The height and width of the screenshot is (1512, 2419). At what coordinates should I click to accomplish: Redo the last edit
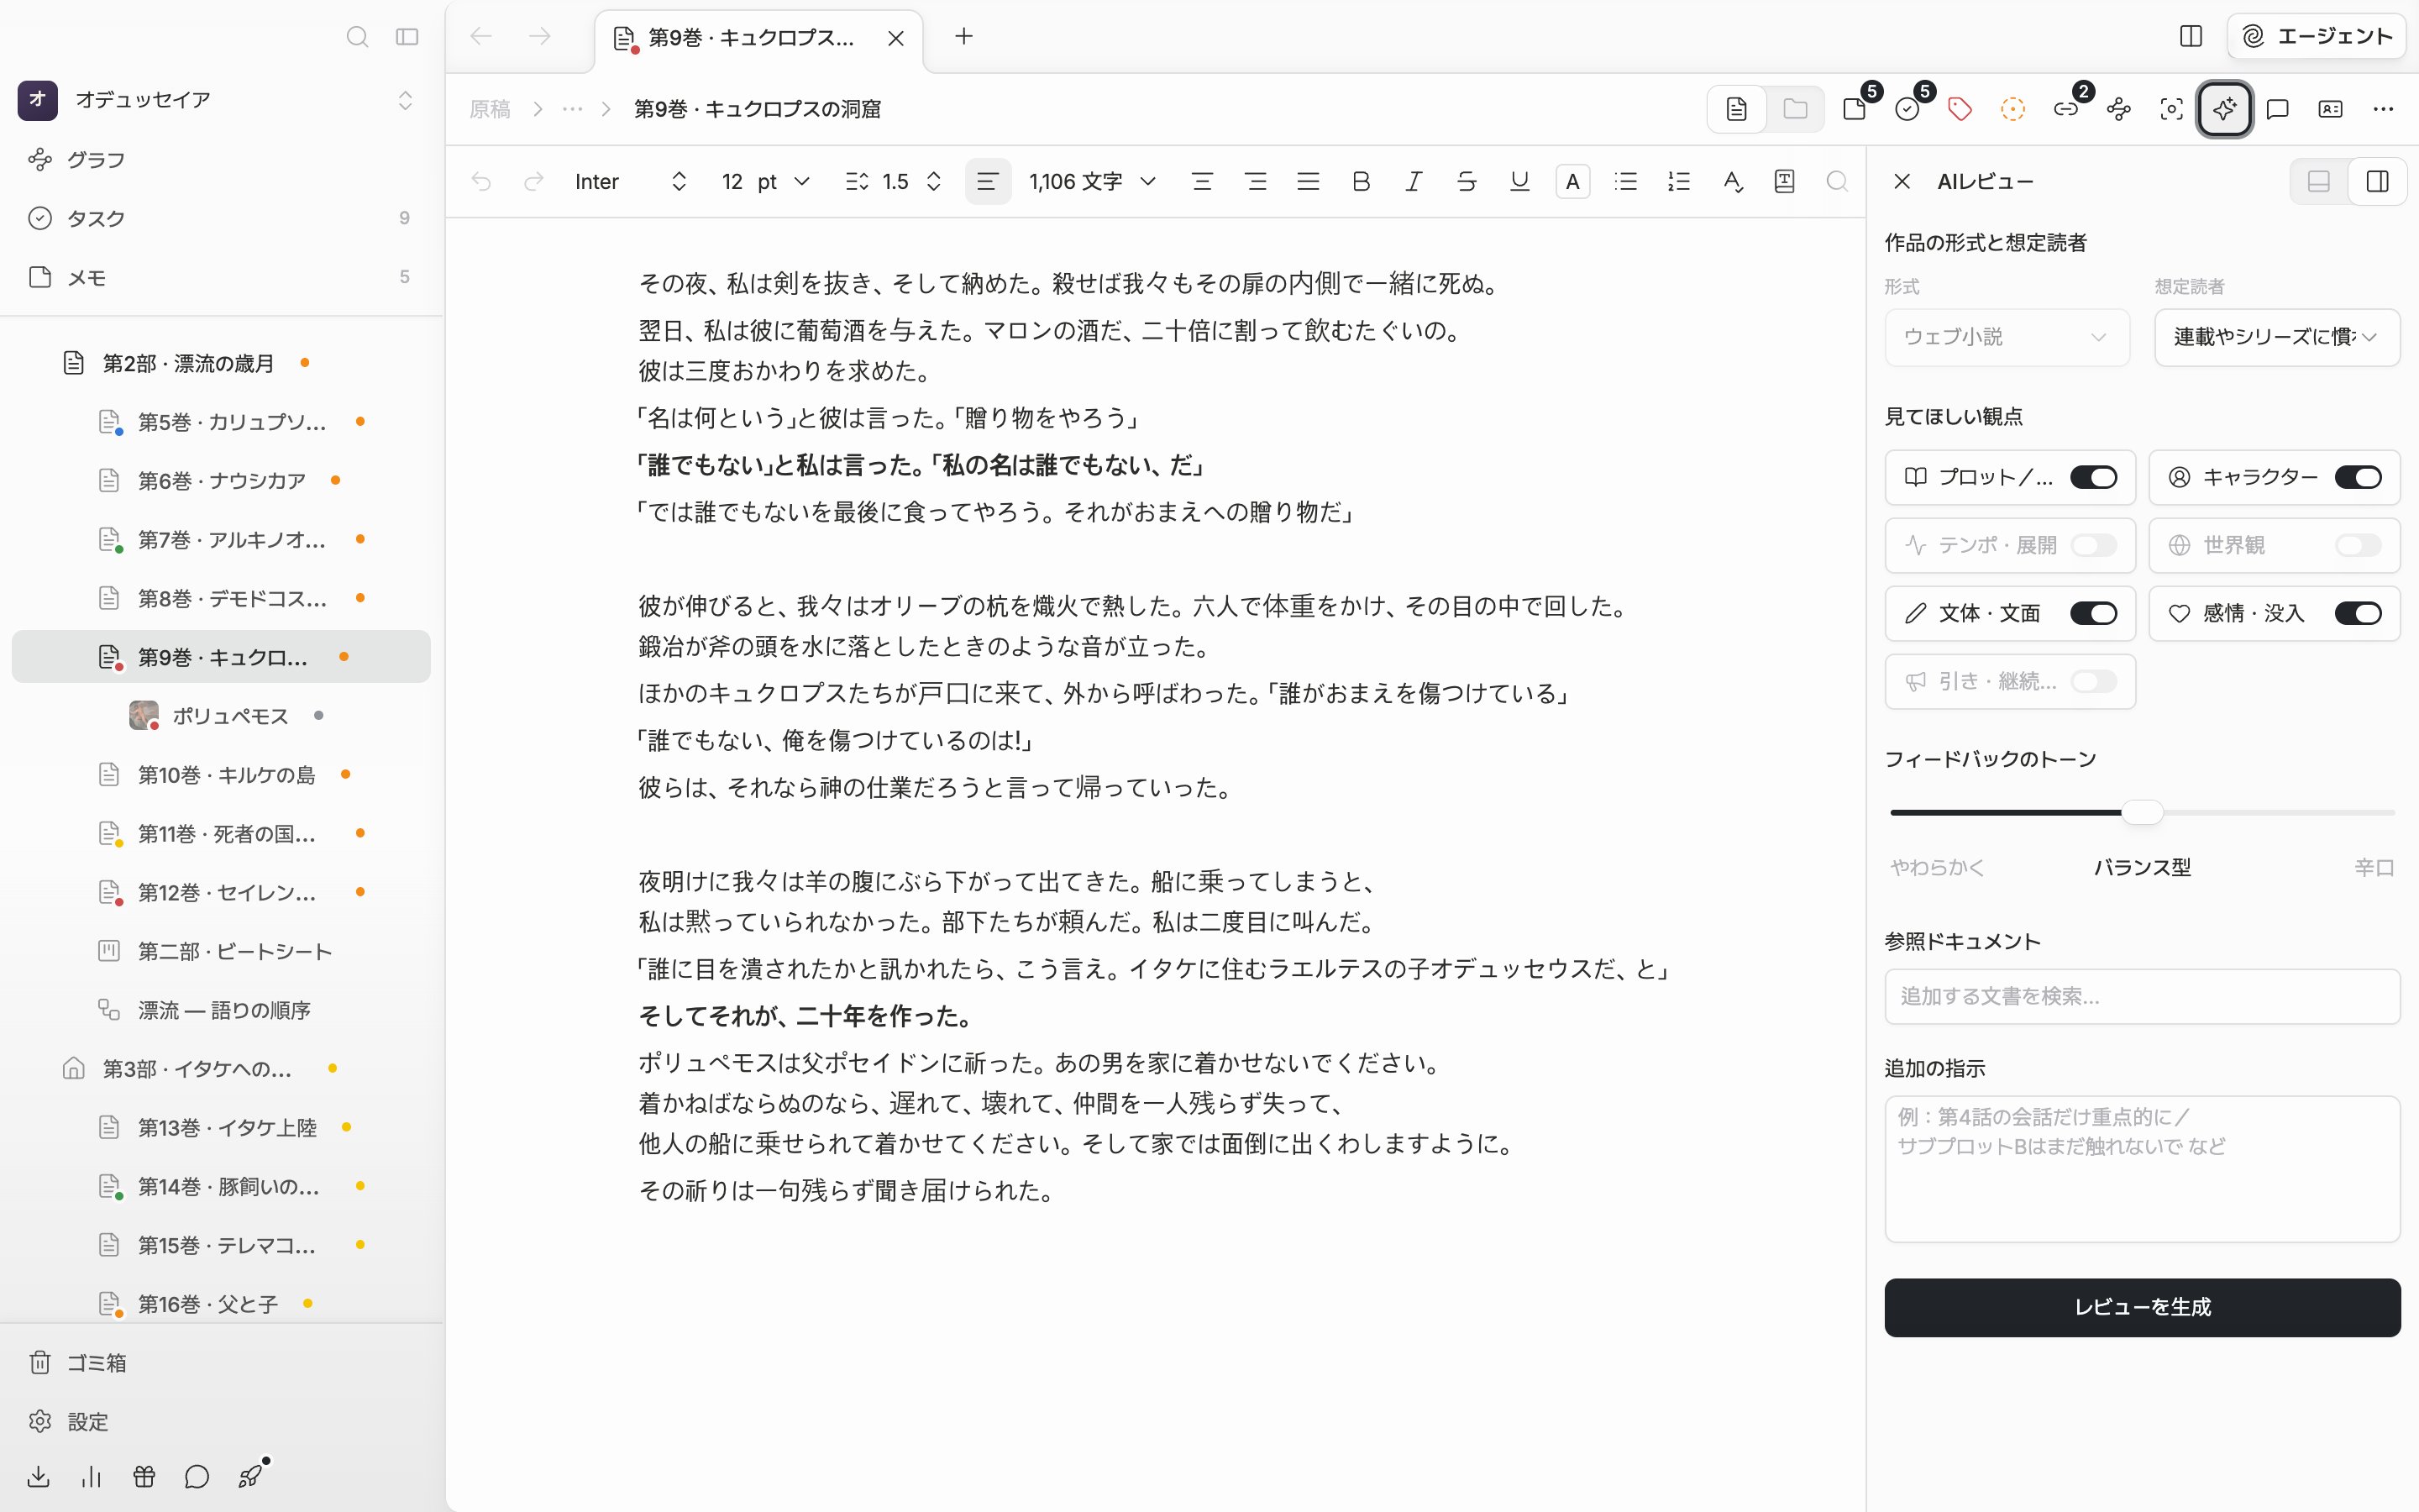tap(534, 181)
